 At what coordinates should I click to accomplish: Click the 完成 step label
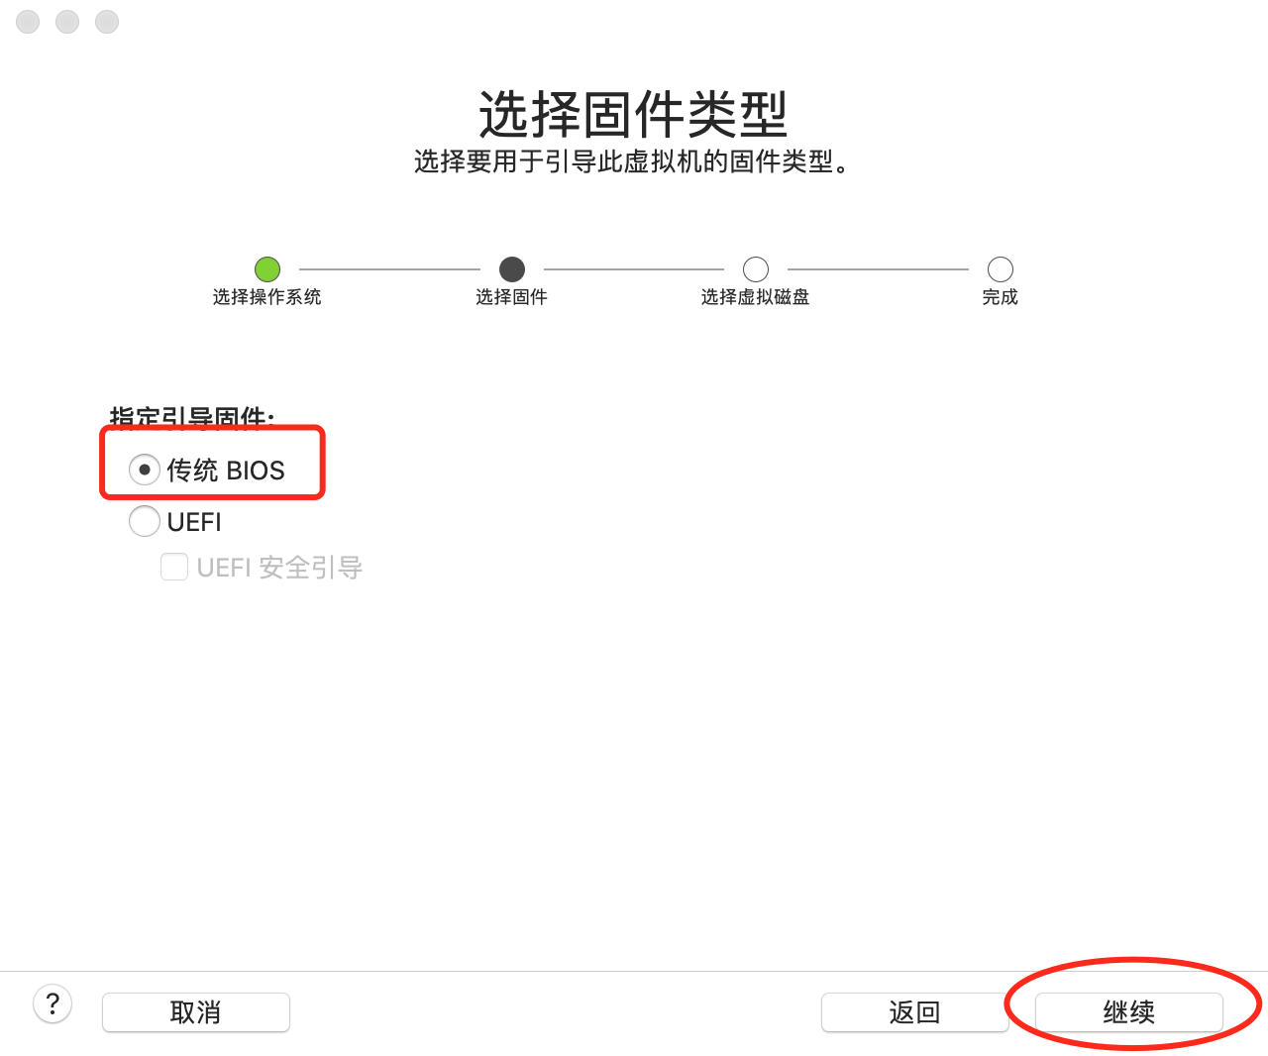point(1001,297)
